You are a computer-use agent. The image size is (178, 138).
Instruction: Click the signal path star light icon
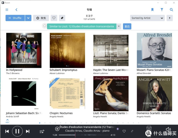(118, 129)
